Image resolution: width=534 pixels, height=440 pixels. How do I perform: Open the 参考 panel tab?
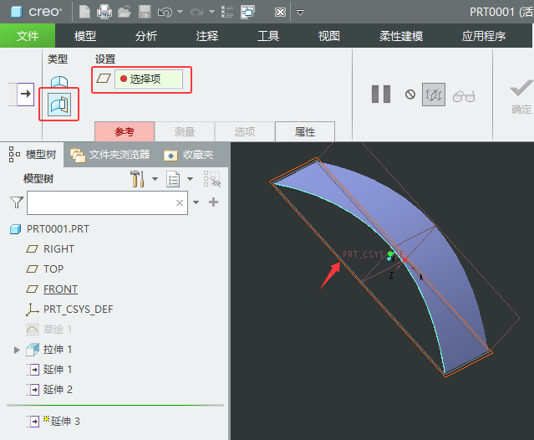click(x=125, y=131)
